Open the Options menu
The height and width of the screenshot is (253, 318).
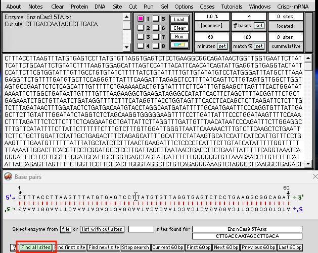point(184,7)
